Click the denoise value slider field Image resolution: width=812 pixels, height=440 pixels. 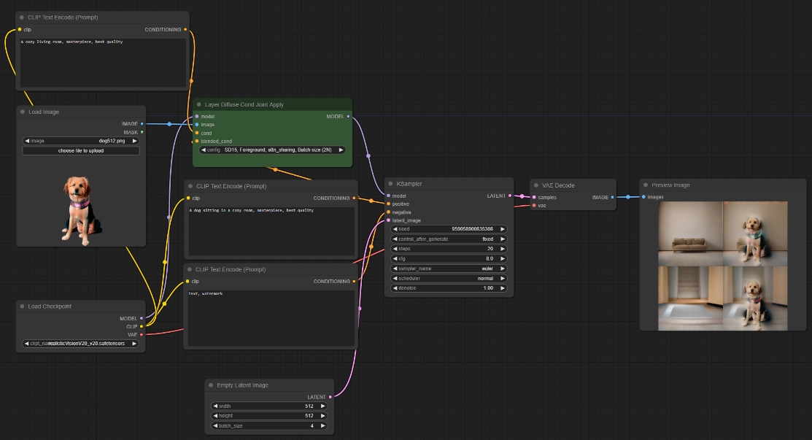tap(449, 288)
